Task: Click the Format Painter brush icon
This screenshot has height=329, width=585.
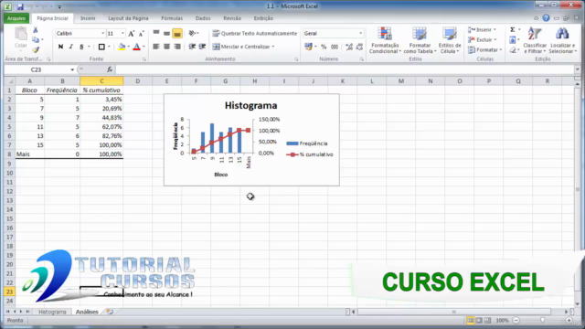Action: 36,49
